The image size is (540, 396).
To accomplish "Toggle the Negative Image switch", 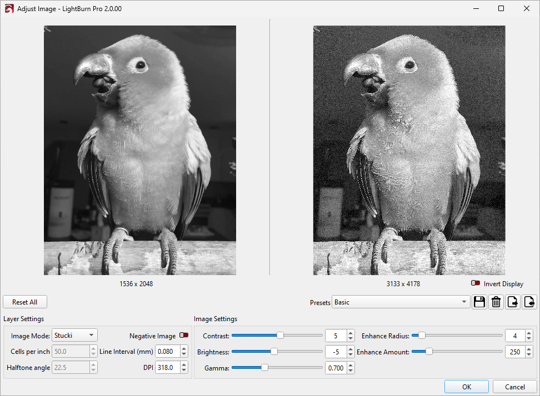I will [184, 336].
